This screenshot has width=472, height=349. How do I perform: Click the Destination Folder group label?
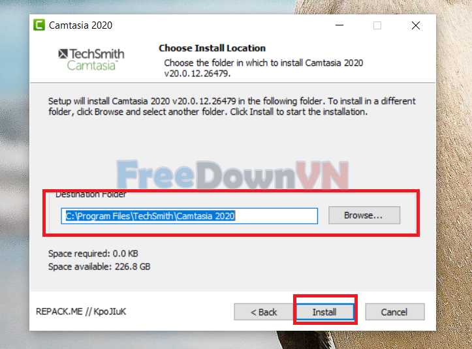[x=91, y=194]
